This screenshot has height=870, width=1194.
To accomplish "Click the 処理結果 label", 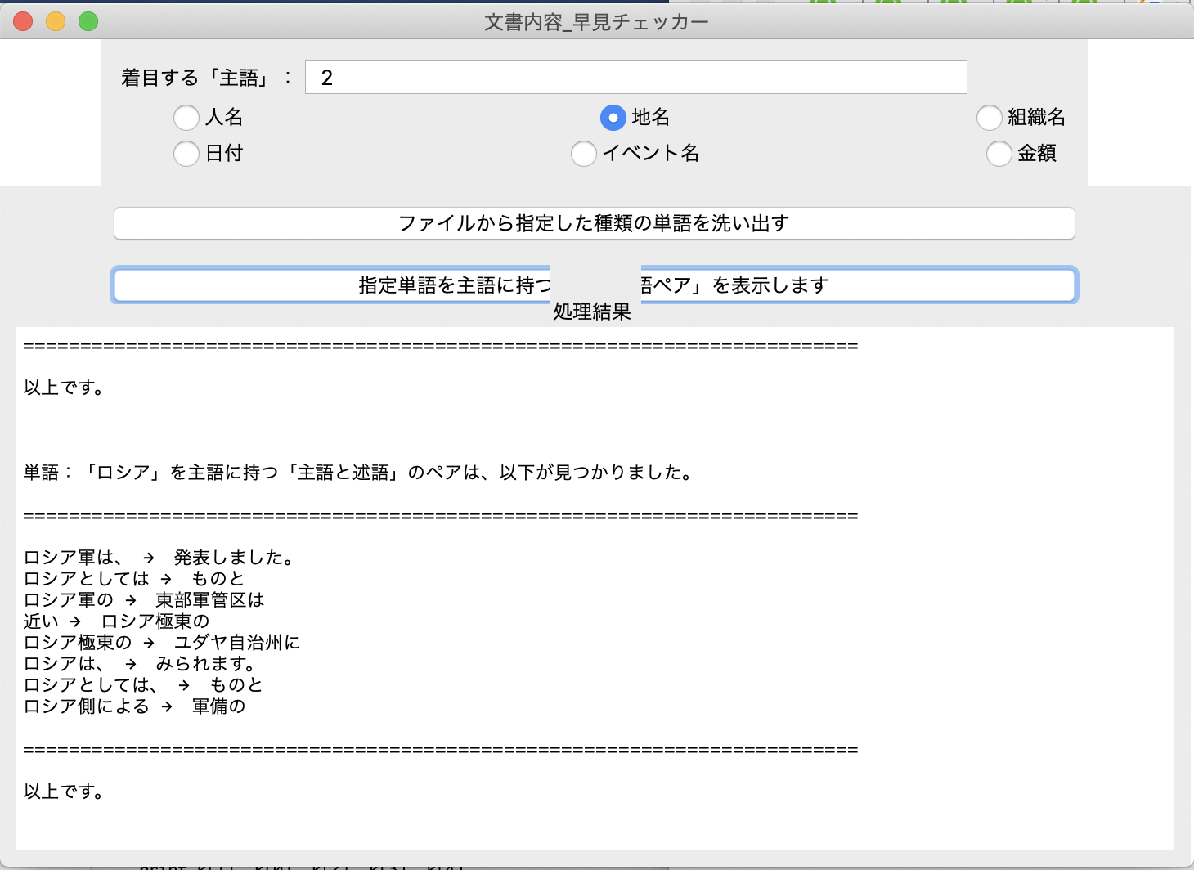I will 590,312.
